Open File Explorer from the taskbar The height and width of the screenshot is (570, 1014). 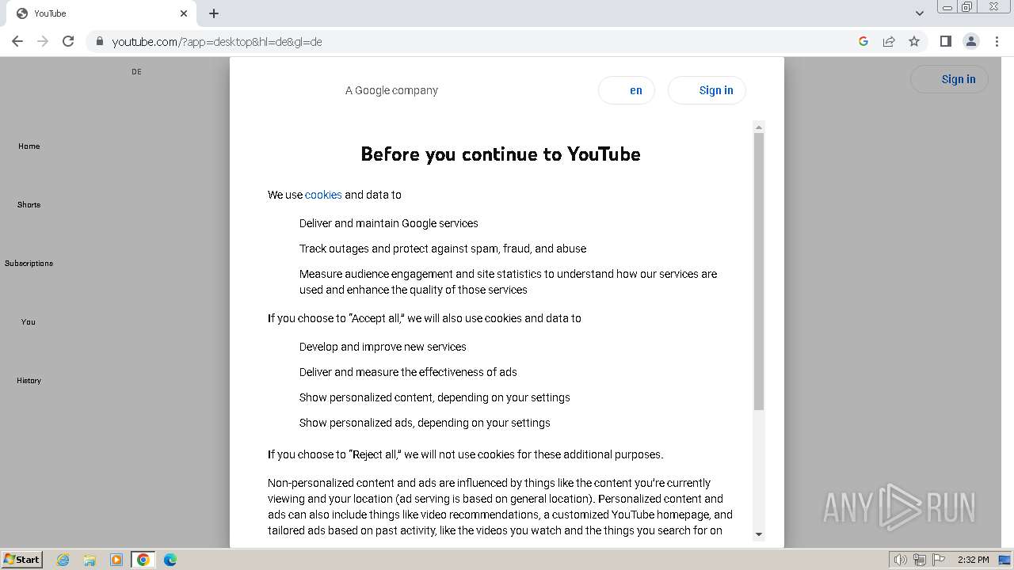90,560
